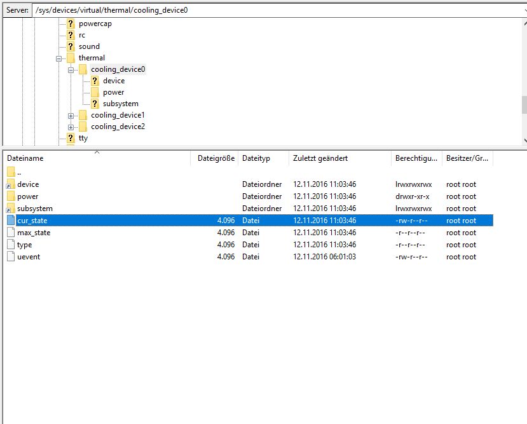This screenshot has width=527, height=424.
Task: Click the subsystem symlink icon in the file list
Action: point(11,209)
